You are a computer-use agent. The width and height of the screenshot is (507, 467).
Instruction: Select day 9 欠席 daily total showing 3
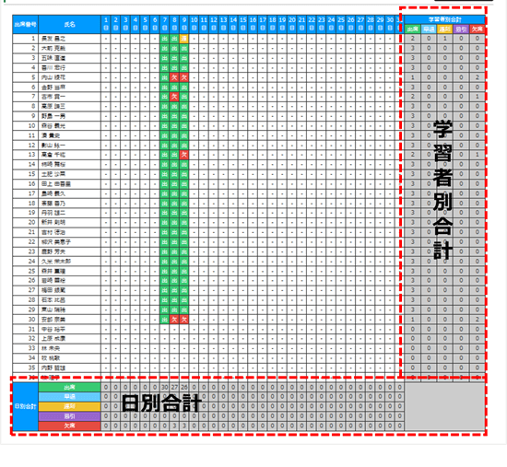184,426
